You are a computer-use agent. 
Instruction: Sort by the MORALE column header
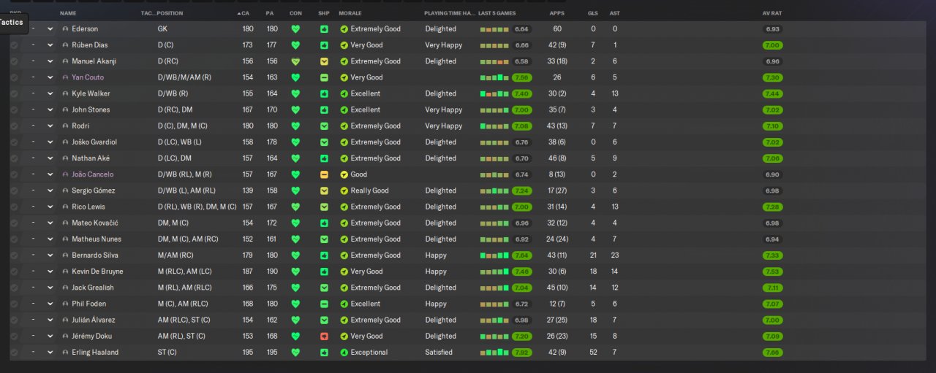point(350,13)
